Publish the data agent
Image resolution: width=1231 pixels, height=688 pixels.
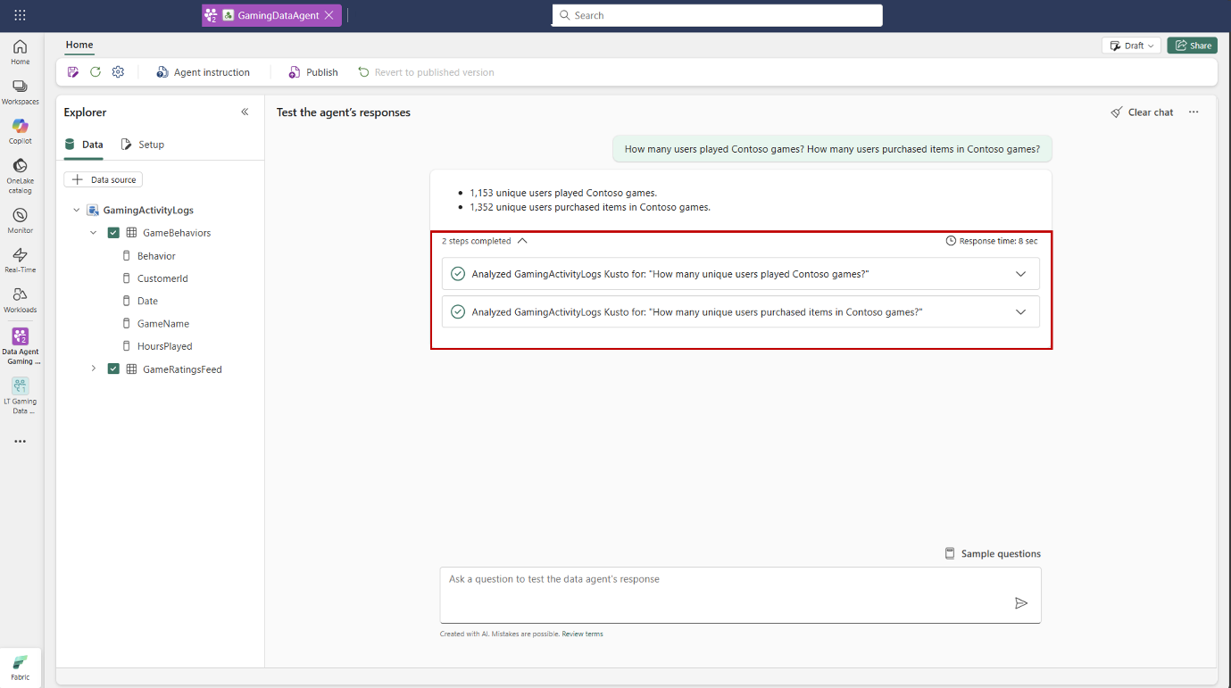click(312, 71)
